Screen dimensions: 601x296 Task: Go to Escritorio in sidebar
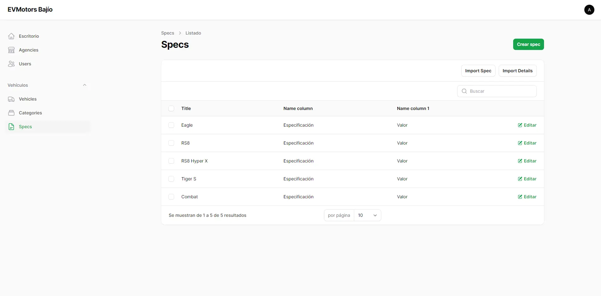pyautogui.click(x=48, y=36)
